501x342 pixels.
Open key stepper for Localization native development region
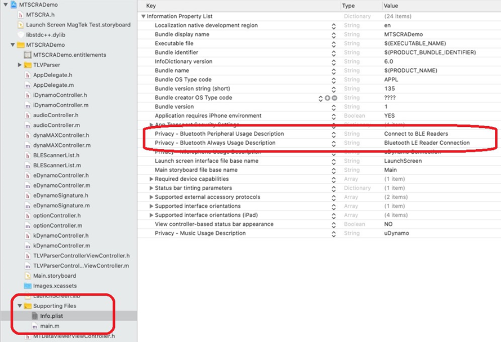click(334, 26)
